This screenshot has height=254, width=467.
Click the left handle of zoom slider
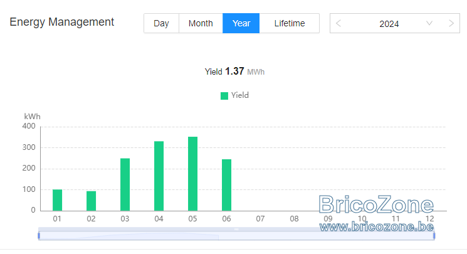tap(39, 236)
